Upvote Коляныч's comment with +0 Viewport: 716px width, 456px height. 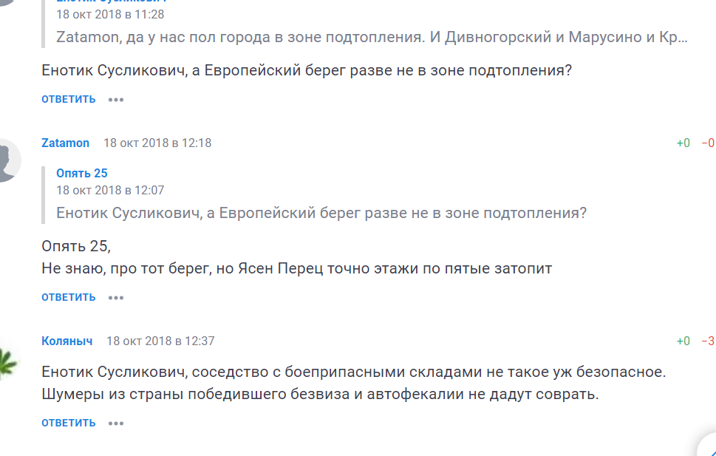click(x=683, y=341)
